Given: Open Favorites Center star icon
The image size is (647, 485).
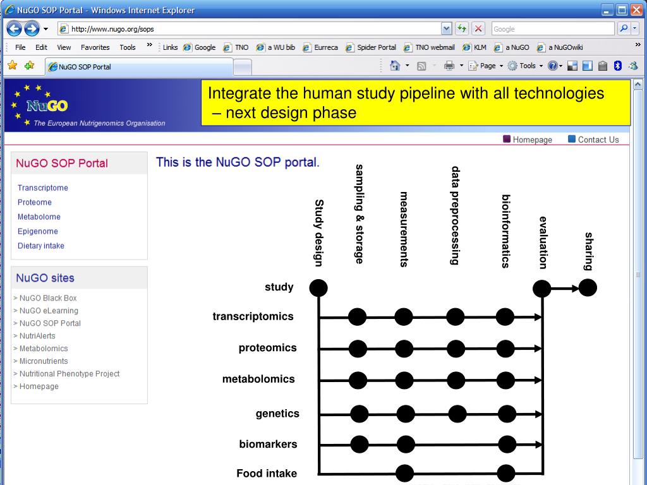Looking at the screenshot, I should (13, 65).
